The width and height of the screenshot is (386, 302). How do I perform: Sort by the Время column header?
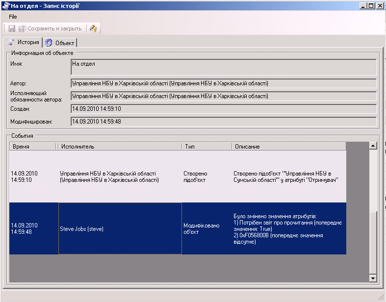tap(33, 147)
